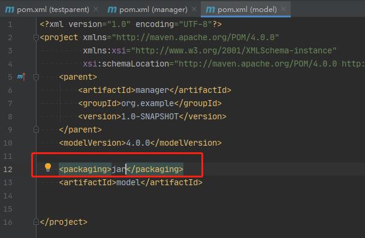The image size is (365, 238).
Task: Click 1.0-SNAPSHOT version value
Action: pos(150,116)
